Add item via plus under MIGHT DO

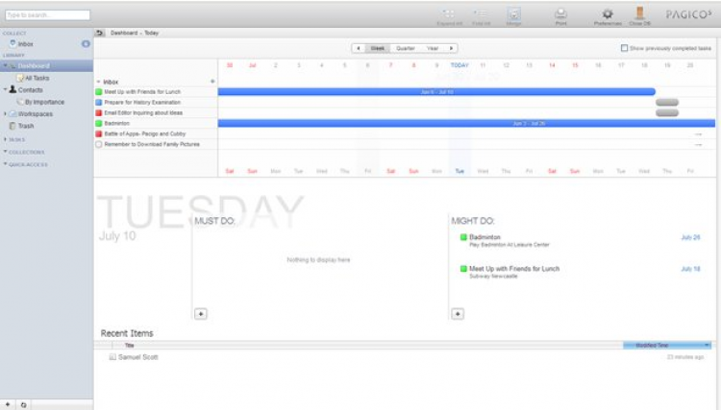coord(458,314)
